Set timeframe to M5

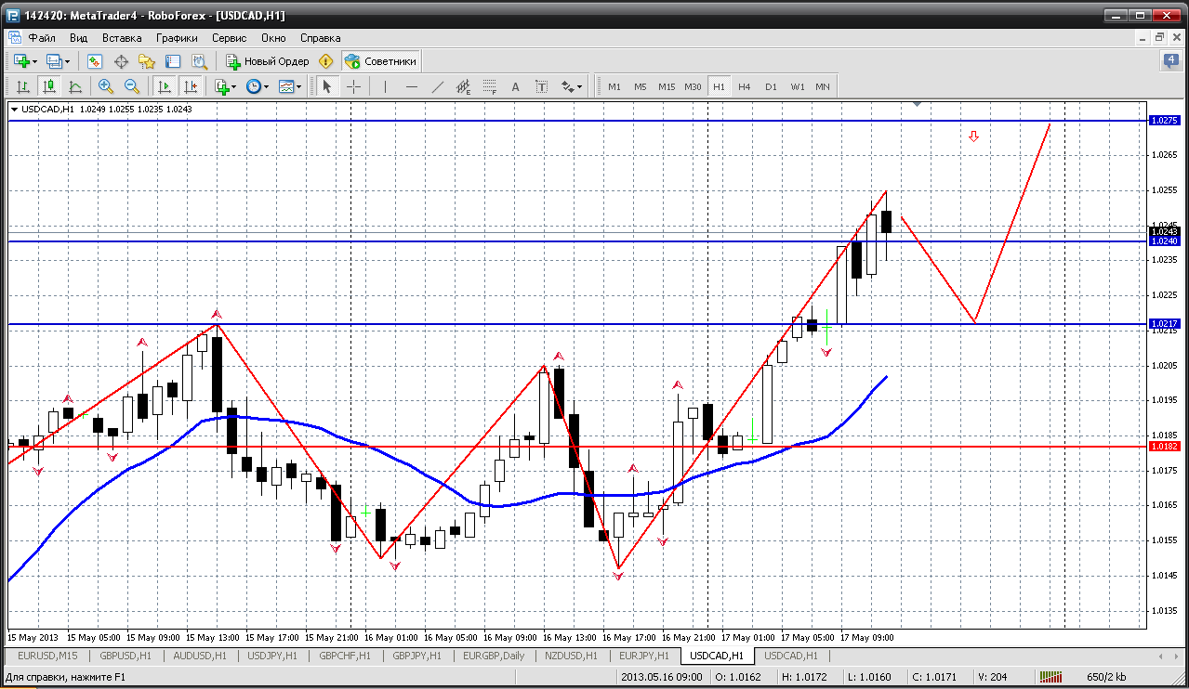(641, 86)
